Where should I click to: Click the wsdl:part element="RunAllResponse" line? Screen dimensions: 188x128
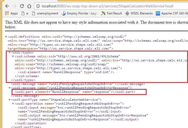pyautogui.click(x=75, y=92)
